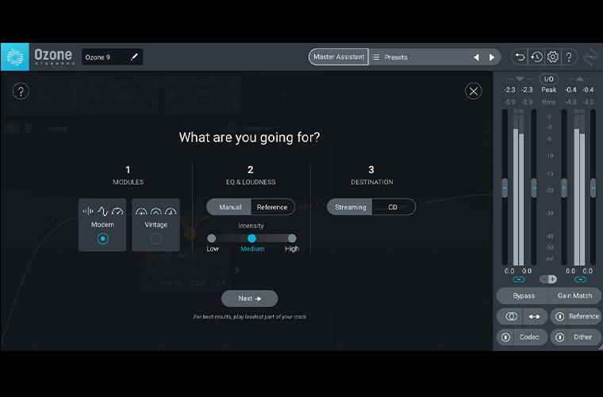Choose Reference EQ & Loudness mode
The image size is (603, 397).
point(272,207)
